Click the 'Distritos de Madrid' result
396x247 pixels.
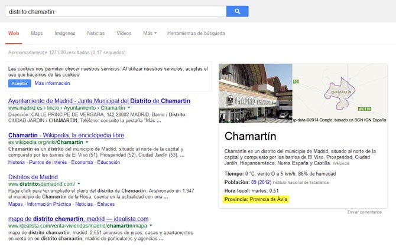(33, 177)
